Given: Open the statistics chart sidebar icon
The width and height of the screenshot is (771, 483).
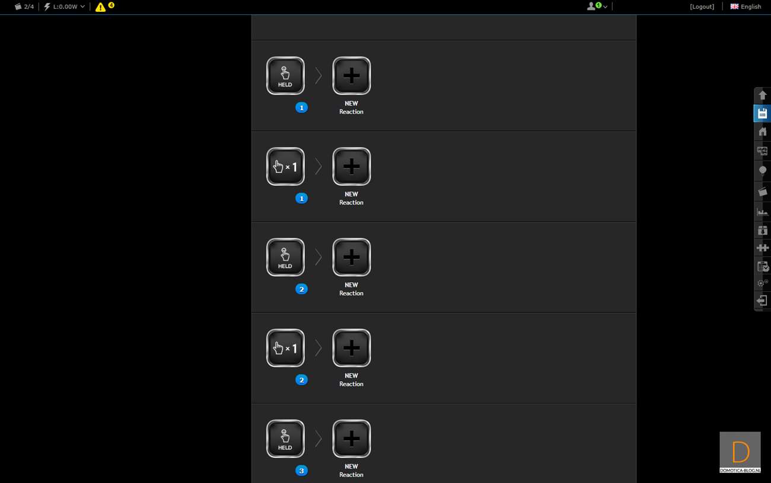Looking at the screenshot, I should point(762,211).
